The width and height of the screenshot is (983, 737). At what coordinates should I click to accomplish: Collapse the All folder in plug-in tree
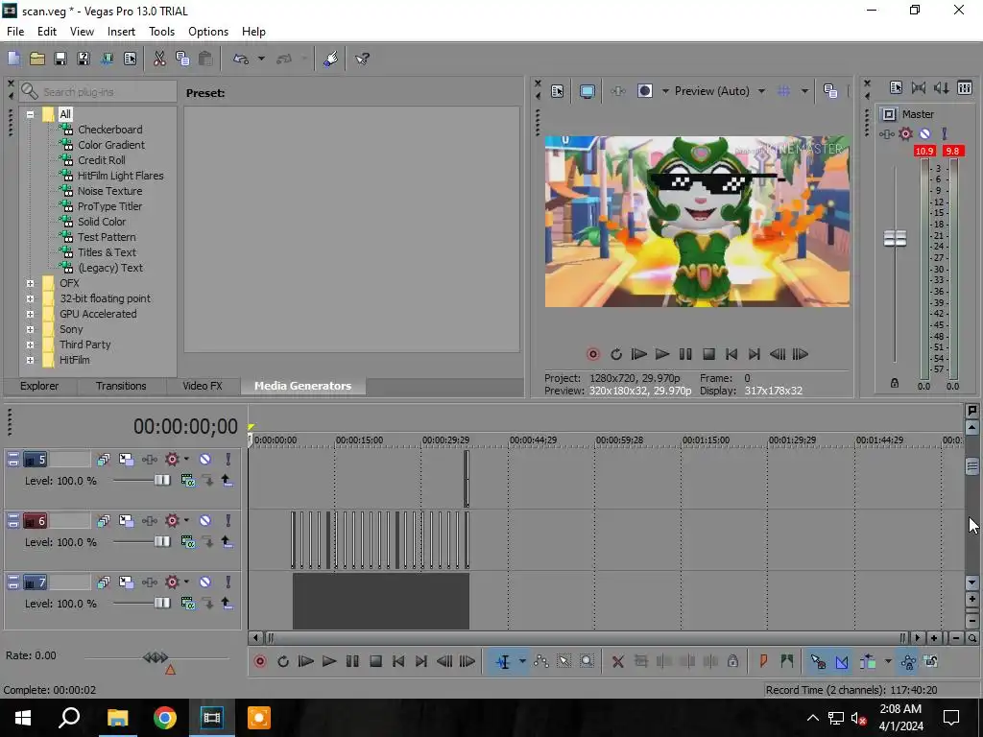pyautogui.click(x=30, y=115)
